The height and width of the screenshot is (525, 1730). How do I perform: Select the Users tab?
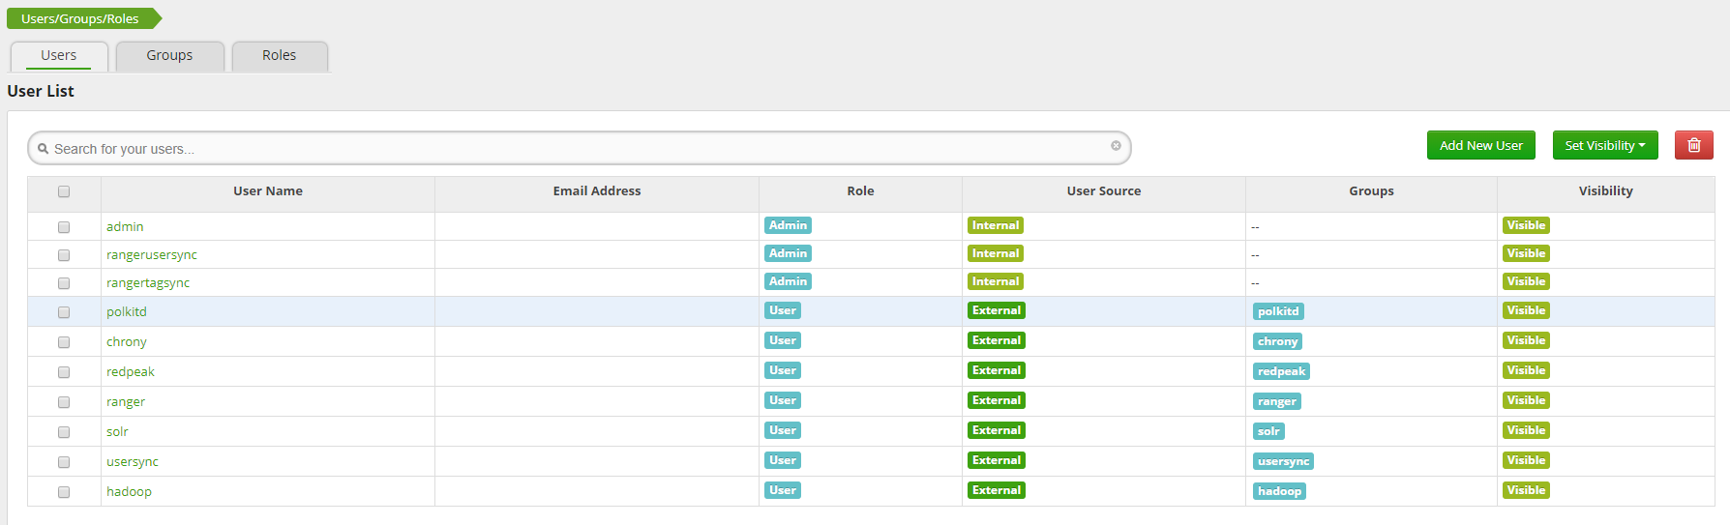pos(58,55)
